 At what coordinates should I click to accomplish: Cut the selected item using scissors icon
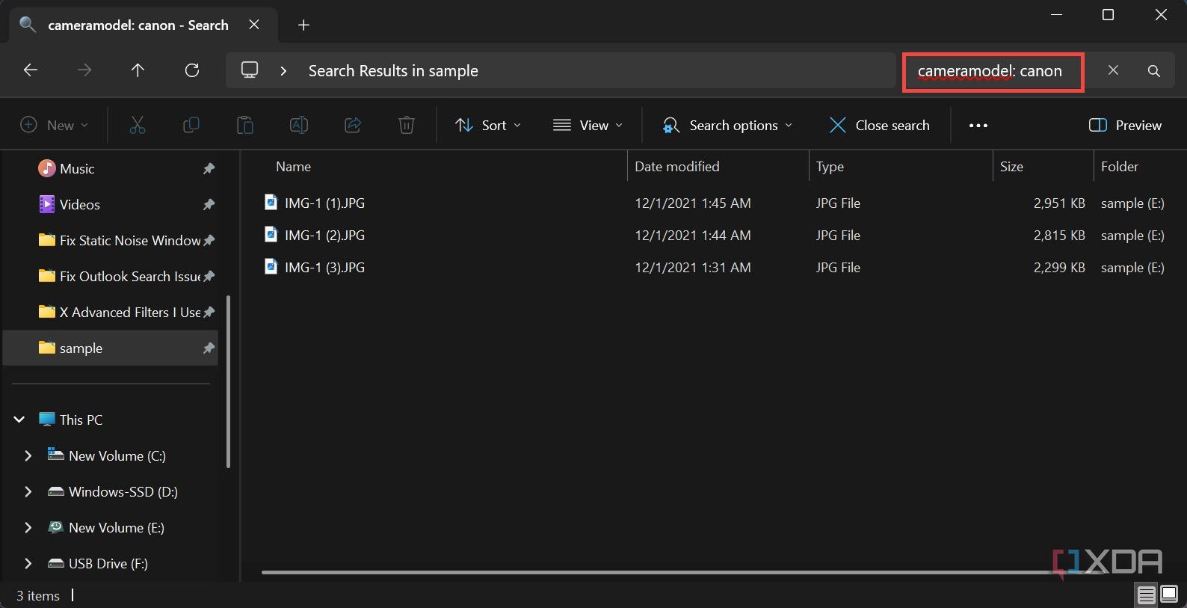coord(138,125)
